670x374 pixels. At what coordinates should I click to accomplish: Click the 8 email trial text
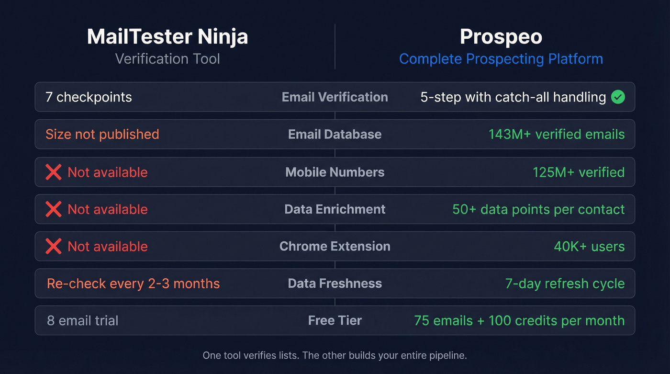[x=82, y=320]
